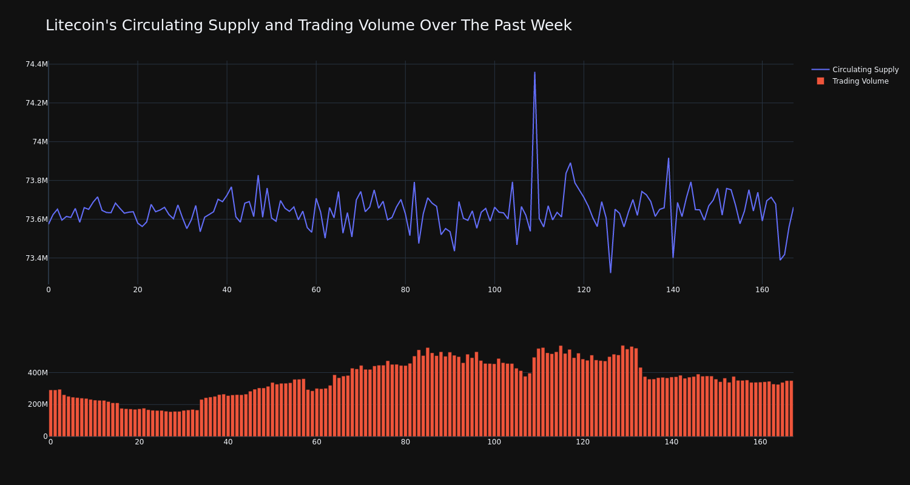The image size is (910, 485).
Task: Click the last bar of the volume chart
Action: point(791,409)
